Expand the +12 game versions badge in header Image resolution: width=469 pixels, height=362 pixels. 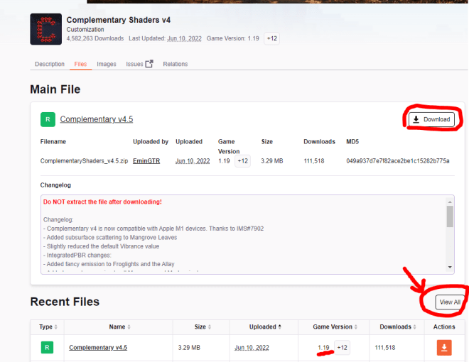point(272,38)
